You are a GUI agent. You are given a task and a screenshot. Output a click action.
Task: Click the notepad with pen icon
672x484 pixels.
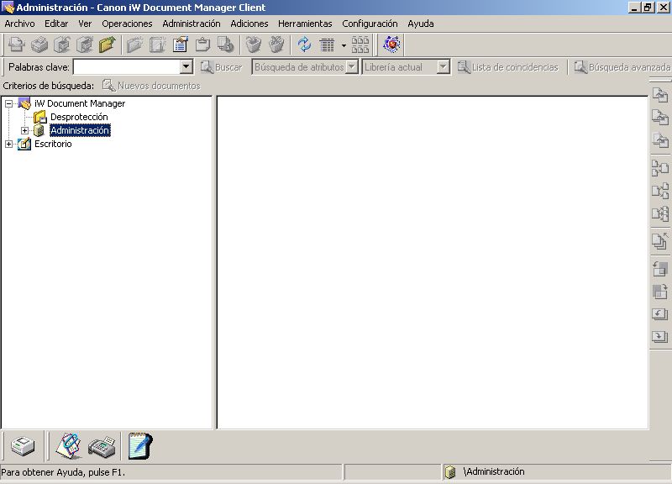139,446
